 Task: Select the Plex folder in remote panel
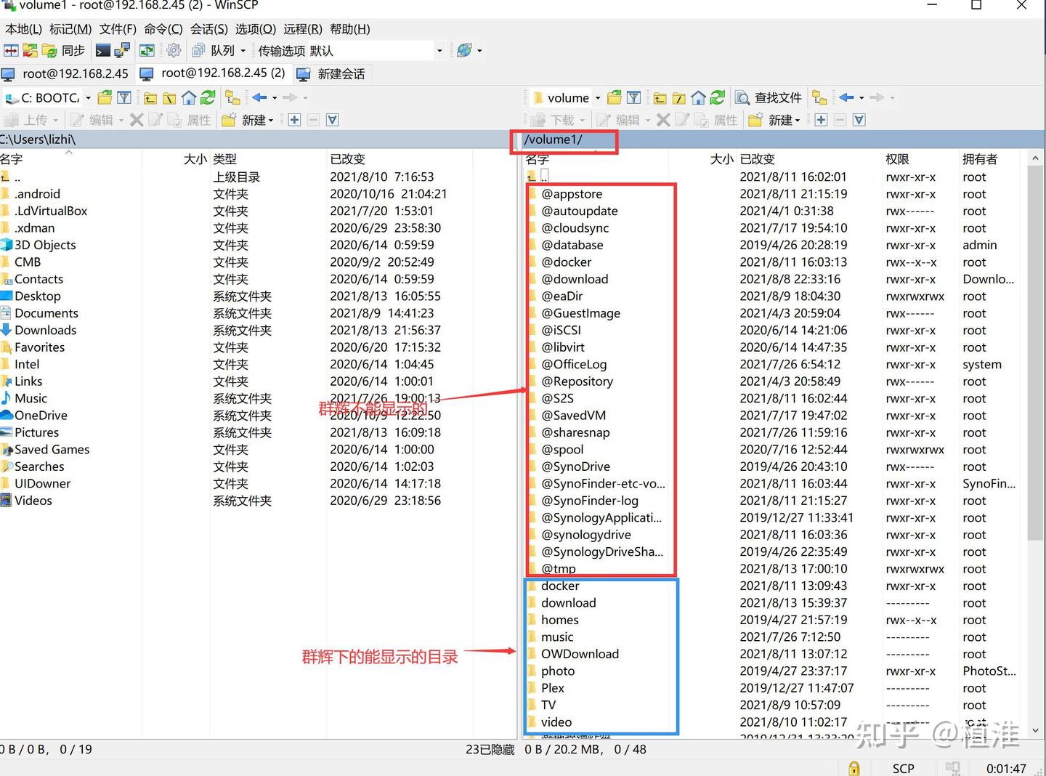pyautogui.click(x=552, y=689)
